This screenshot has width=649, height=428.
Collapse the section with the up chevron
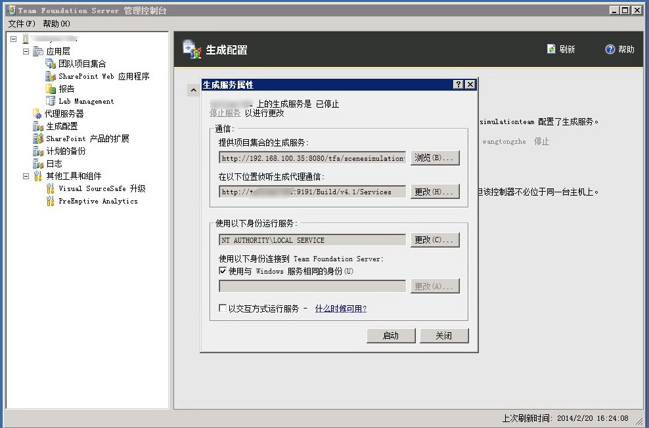(x=193, y=90)
